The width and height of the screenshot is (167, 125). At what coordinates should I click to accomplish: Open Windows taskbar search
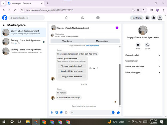(x=12, y=122)
